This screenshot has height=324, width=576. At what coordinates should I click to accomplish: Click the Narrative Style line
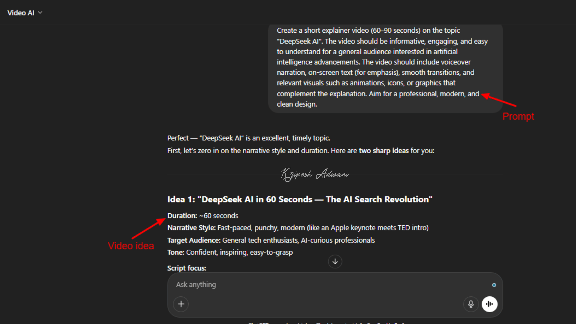(x=298, y=228)
